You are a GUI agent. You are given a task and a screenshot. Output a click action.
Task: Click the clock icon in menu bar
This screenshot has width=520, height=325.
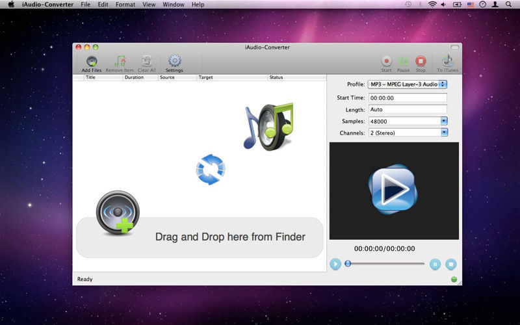click(x=483, y=5)
